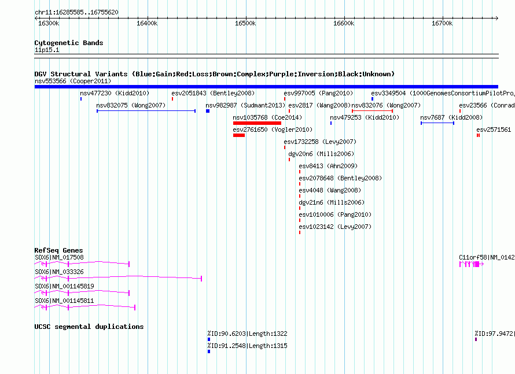Click the esv2078648 (Bentley2008) label
This screenshot has height=374, width=515.
[340, 178]
